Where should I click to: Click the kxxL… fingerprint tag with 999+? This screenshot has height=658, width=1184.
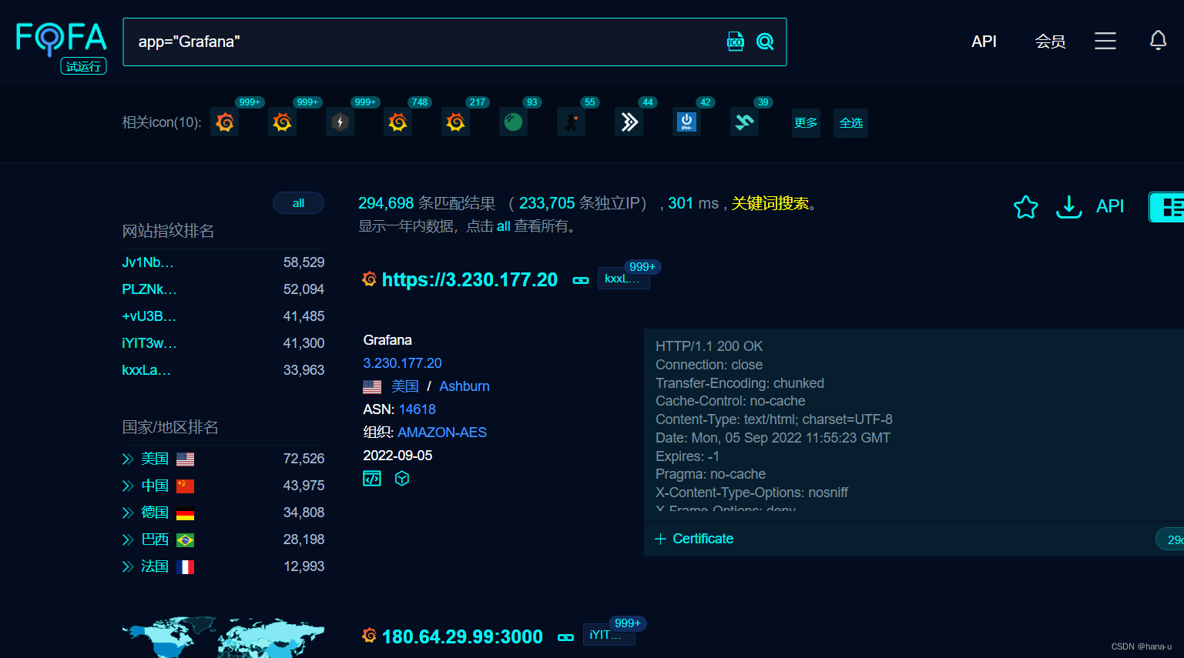tap(623, 279)
